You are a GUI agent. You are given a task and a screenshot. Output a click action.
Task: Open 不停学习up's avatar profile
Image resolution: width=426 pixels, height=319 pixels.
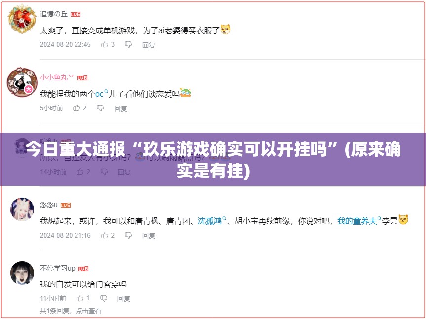click(x=22, y=273)
